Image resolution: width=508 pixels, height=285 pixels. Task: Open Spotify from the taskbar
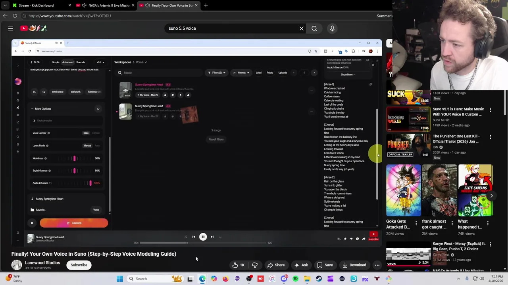coord(295,279)
